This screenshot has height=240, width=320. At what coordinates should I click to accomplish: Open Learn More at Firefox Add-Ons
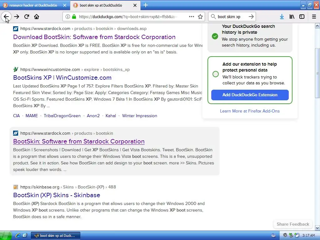click(250, 111)
